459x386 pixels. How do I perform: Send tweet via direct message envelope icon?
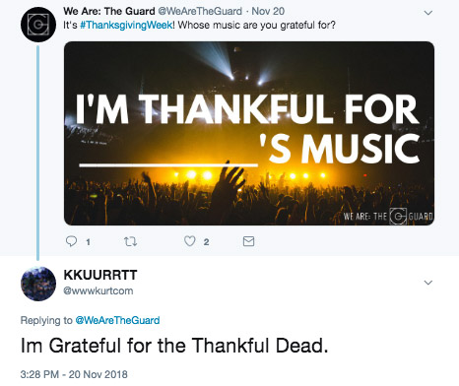248,241
